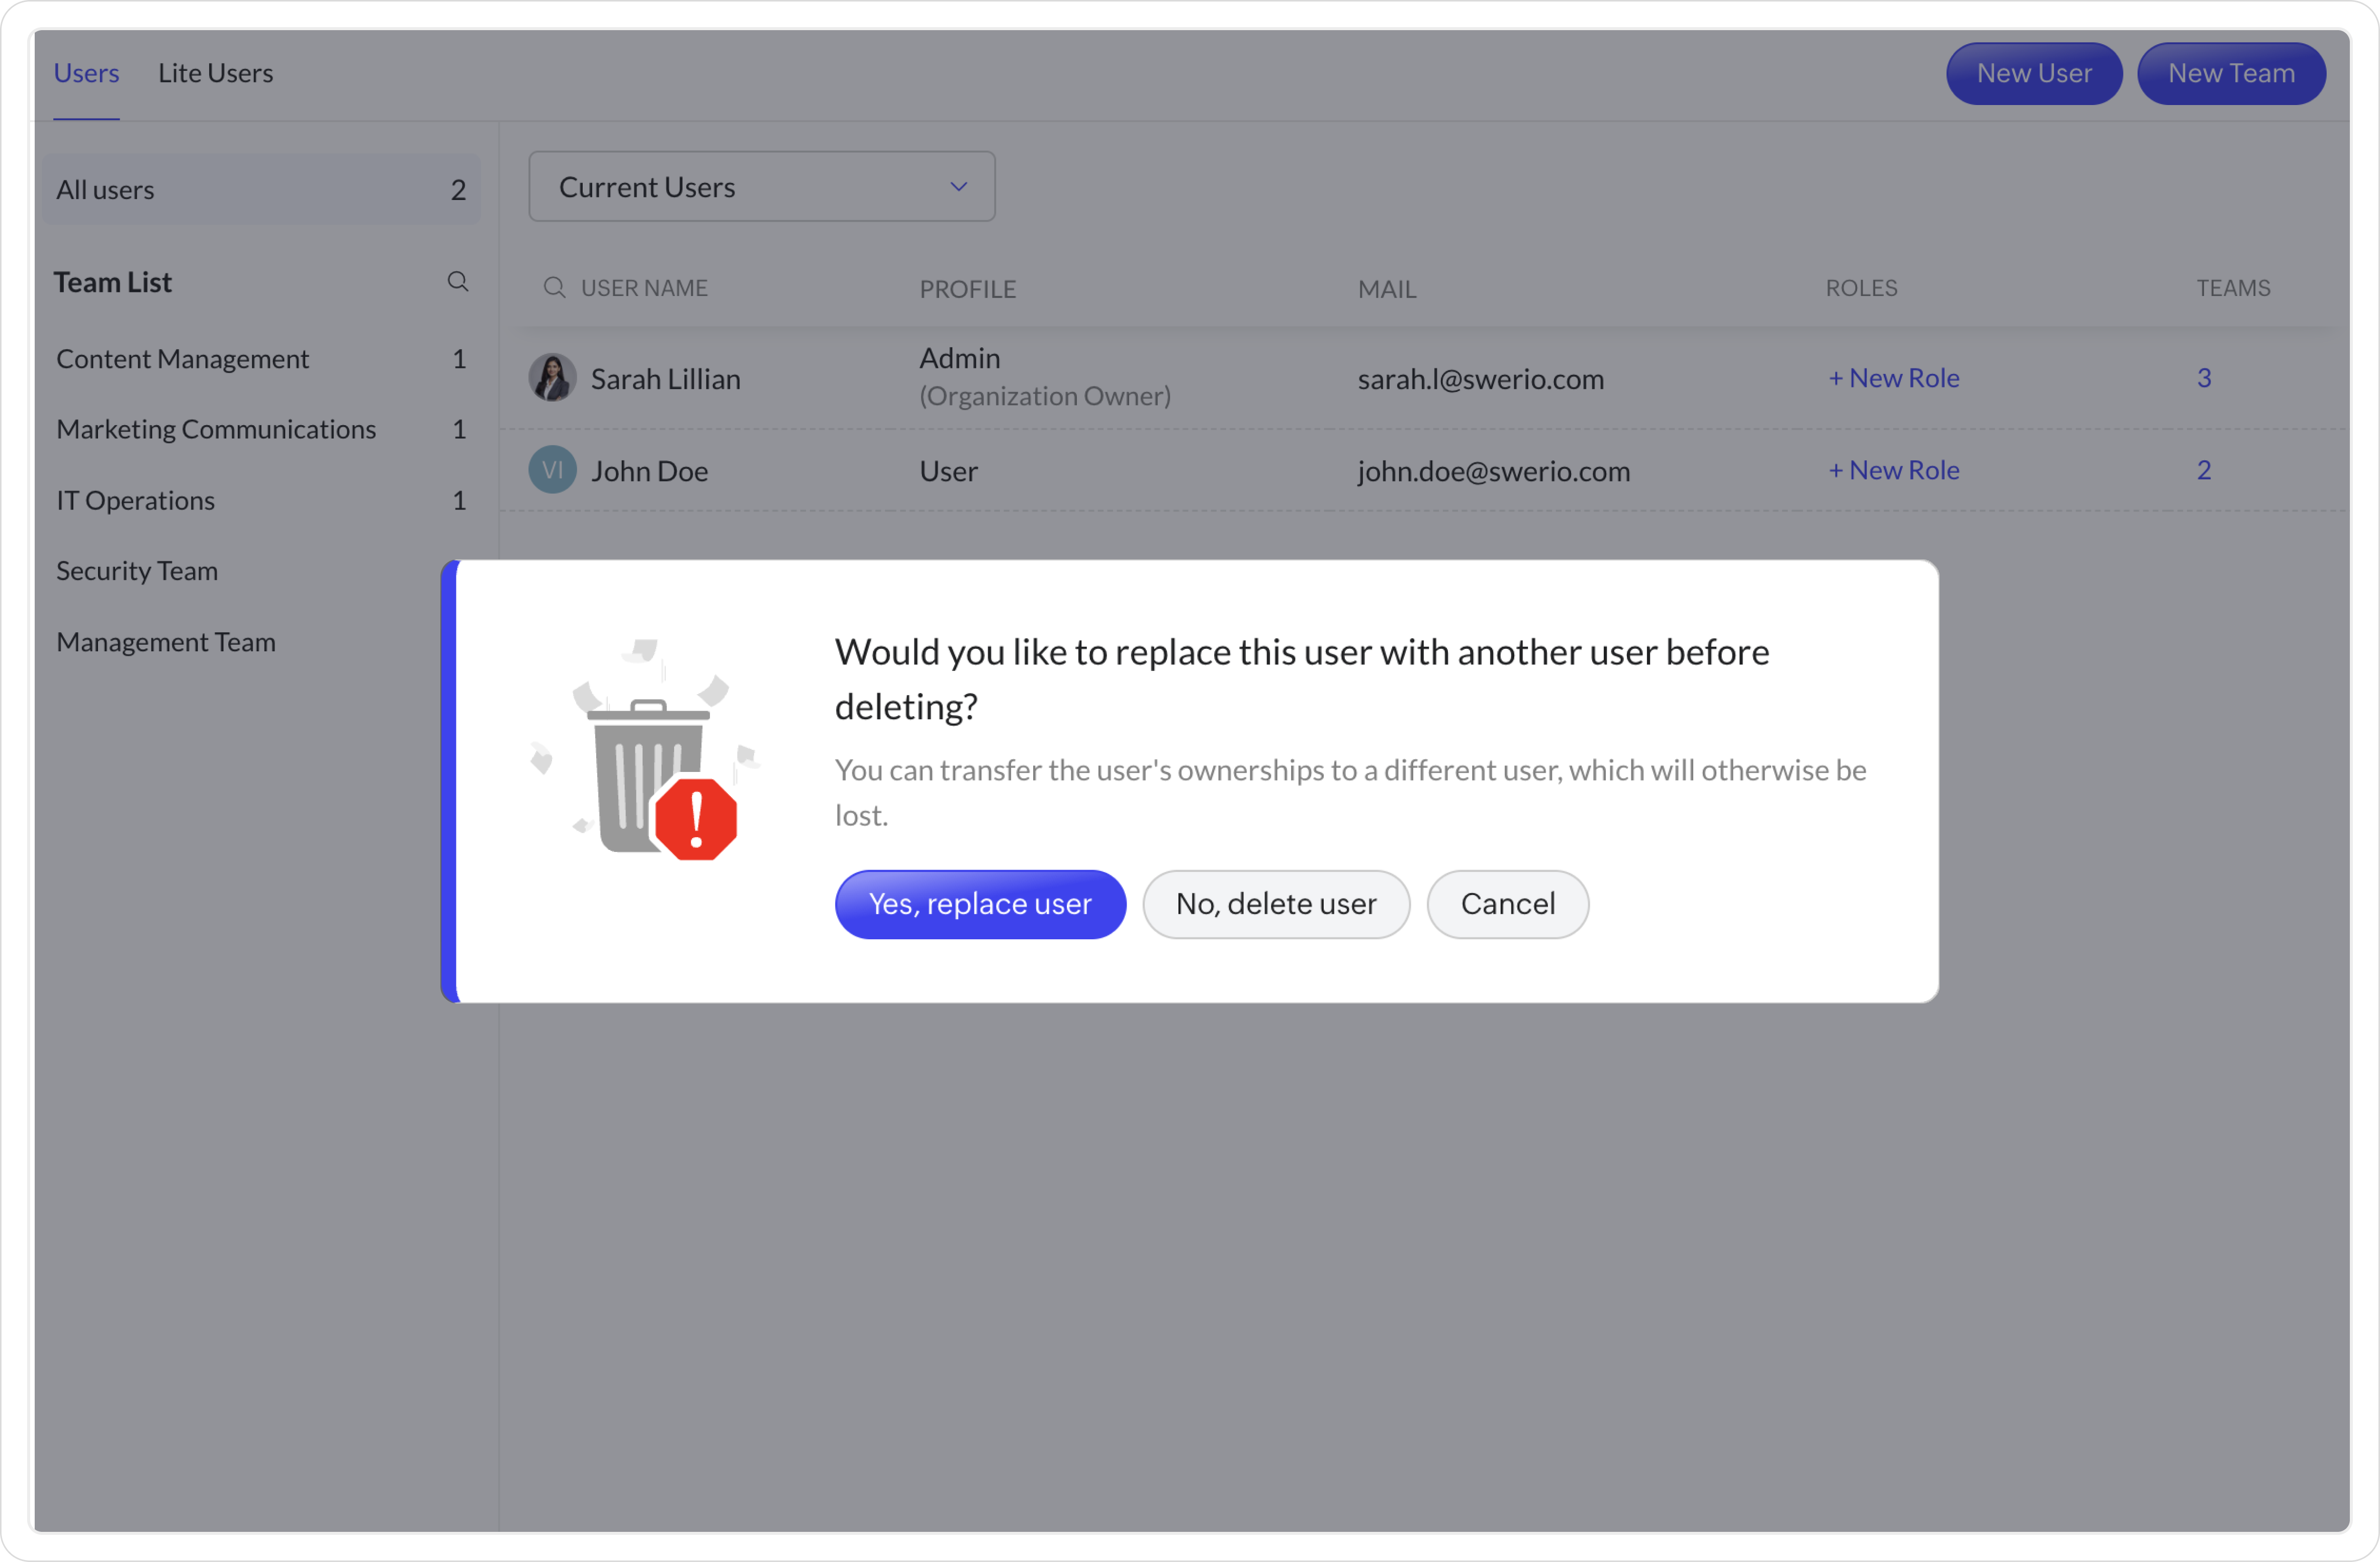Click John Doe's avatar circle
The width and height of the screenshot is (2380, 1562).
[552, 470]
